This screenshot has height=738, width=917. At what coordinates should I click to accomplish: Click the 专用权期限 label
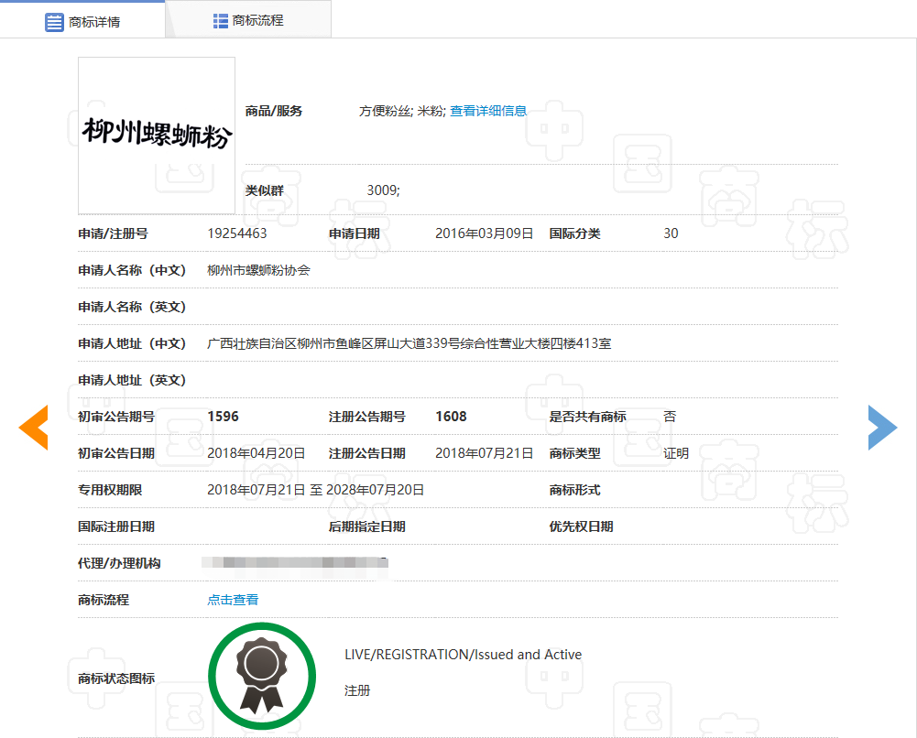pyautogui.click(x=110, y=490)
